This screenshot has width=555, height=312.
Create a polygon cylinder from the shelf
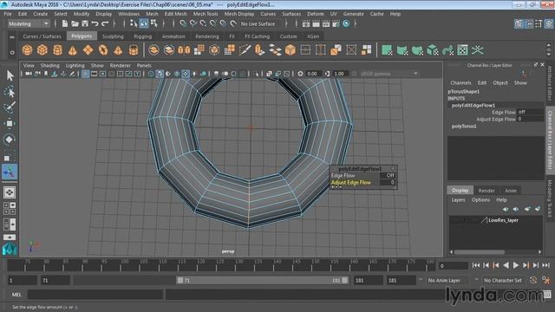[x=58, y=50]
